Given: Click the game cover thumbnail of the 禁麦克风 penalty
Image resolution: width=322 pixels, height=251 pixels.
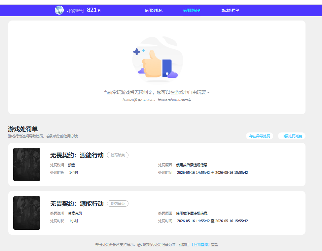Looking at the screenshot, I should click(27, 213).
